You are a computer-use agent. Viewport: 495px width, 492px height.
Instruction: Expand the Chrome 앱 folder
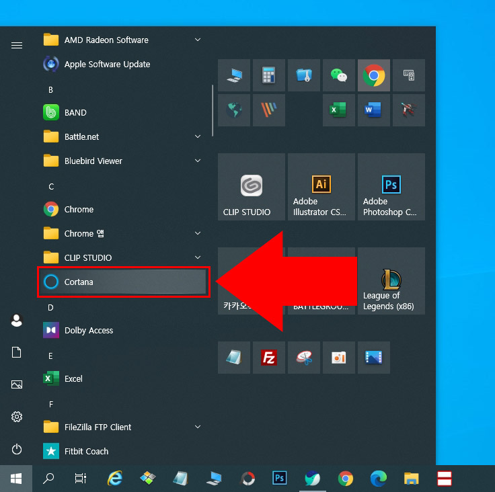(x=198, y=233)
